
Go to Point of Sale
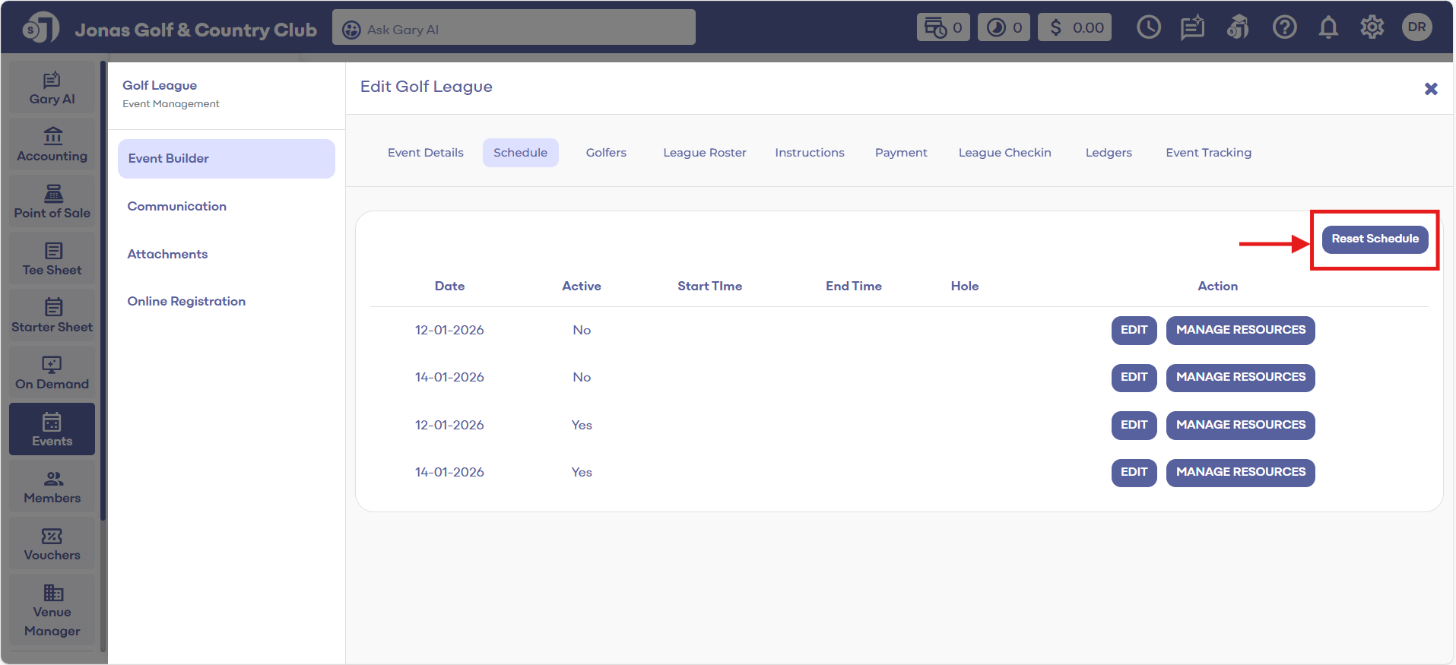coord(52,202)
